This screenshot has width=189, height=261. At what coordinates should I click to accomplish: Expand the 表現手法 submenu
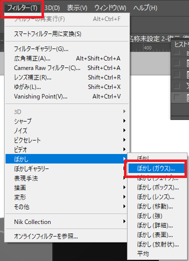pos(66,178)
